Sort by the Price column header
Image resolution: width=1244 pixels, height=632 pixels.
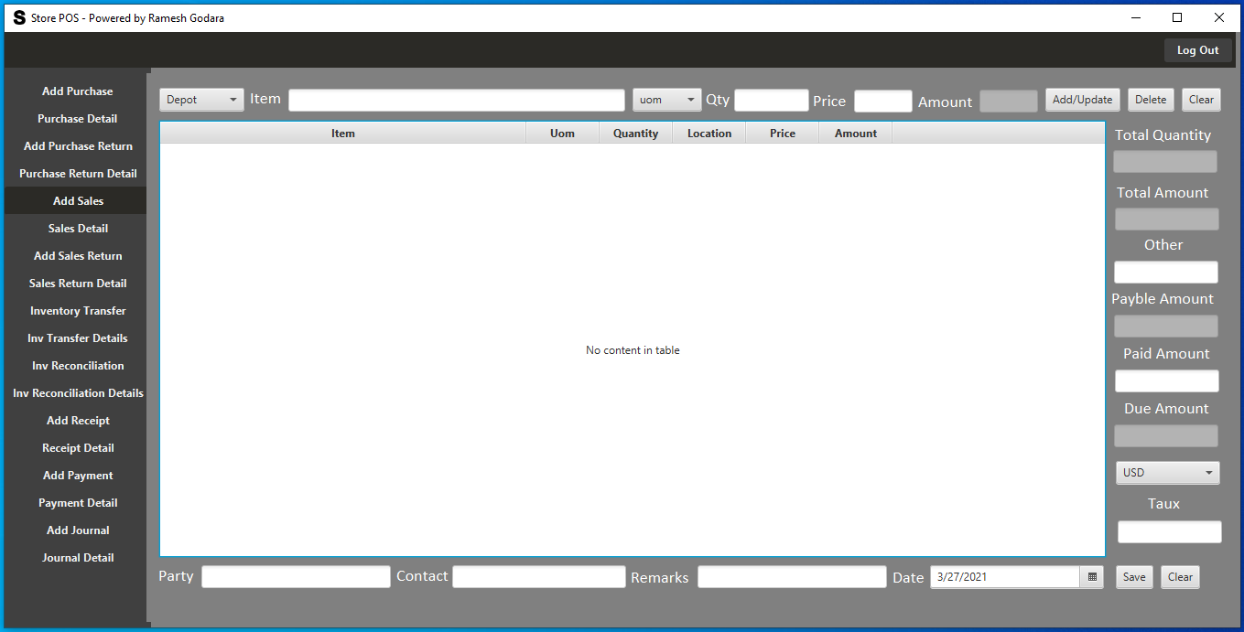coord(783,134)
